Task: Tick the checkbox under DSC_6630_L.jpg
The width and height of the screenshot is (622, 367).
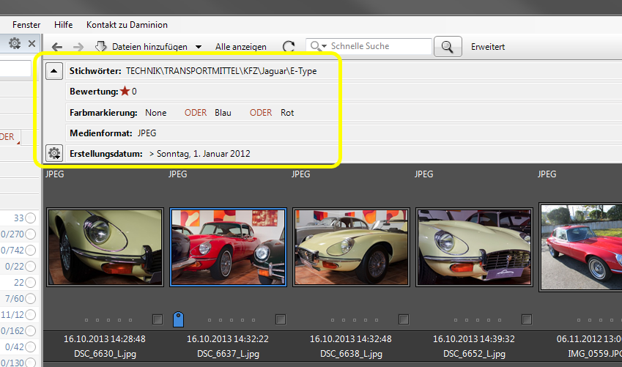Action: tap(157, 319)
